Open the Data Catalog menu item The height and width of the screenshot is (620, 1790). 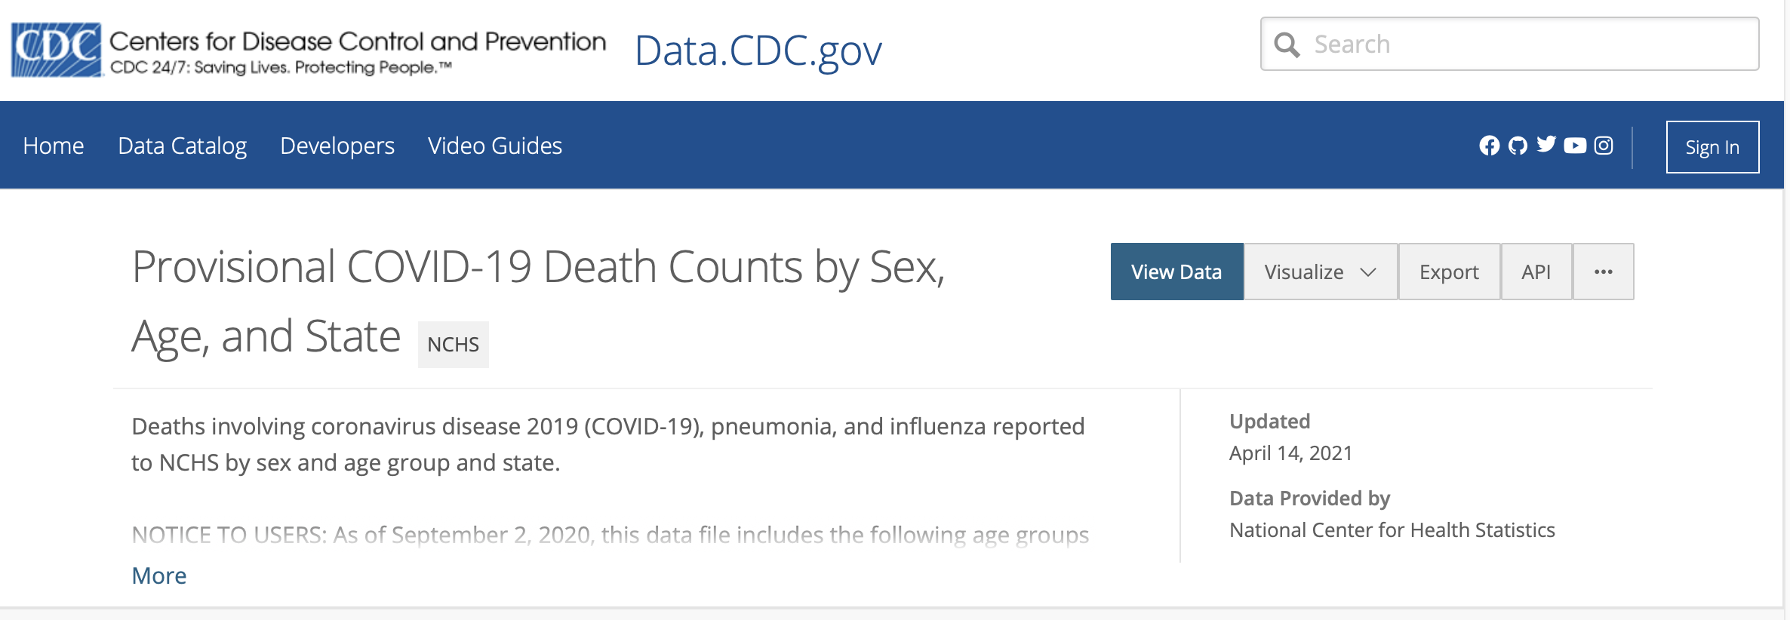point(182,146)
